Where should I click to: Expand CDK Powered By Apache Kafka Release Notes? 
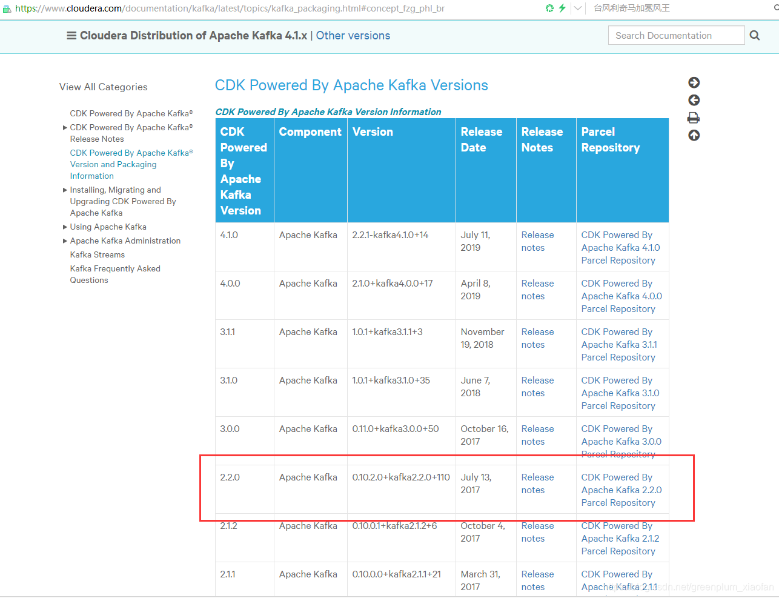131,133
